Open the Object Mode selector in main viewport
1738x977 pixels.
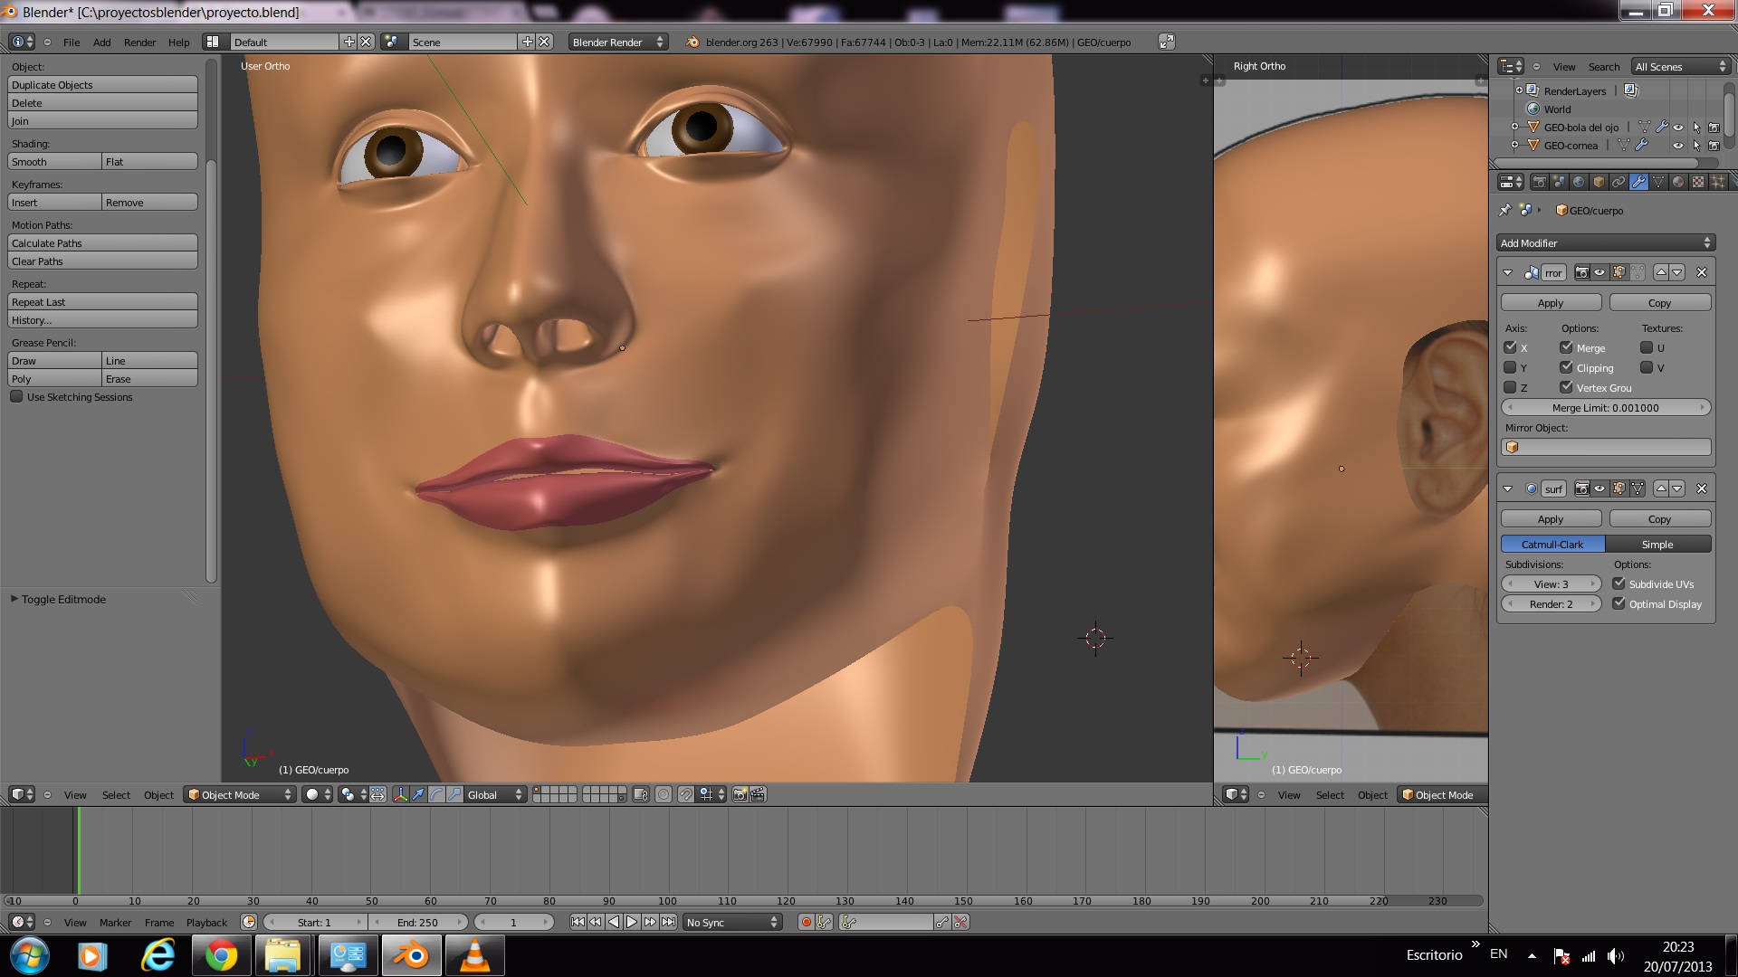pos(240,794)
